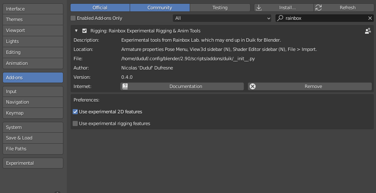This screenshot has width=376, height=193.
Task: Click the Documentation book icon
Action: [125, 86]
